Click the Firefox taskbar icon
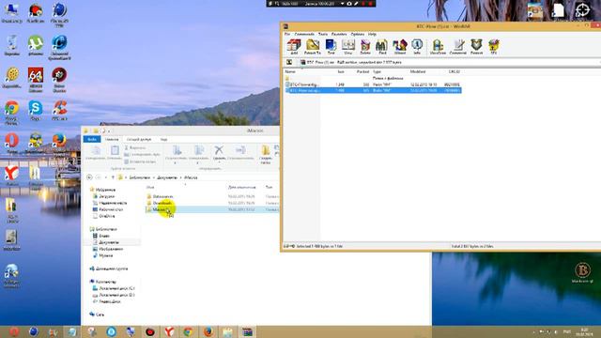This screenshot has width=601, height=338. pyautogui.click(x=208, y=331)
